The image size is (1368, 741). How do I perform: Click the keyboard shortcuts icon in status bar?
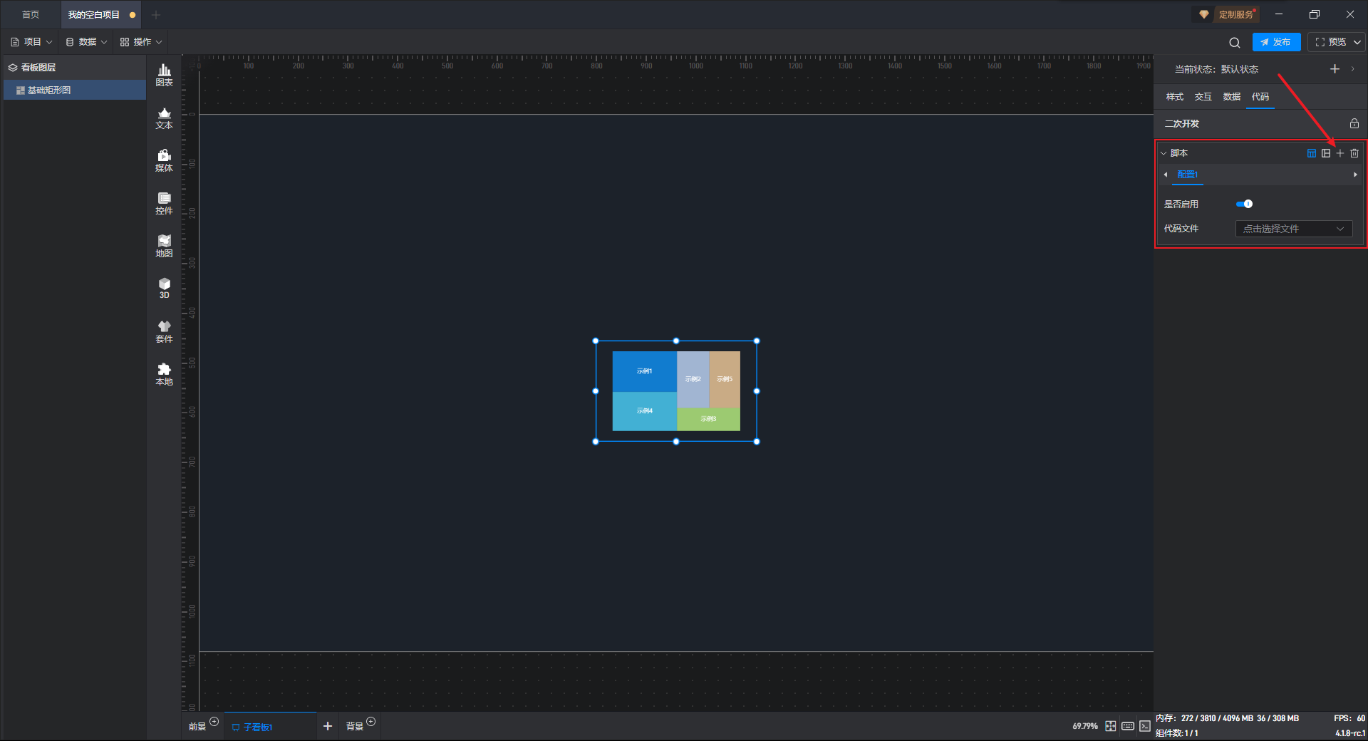coord(1128,726)
